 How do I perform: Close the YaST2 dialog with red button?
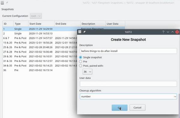(177, 32)
